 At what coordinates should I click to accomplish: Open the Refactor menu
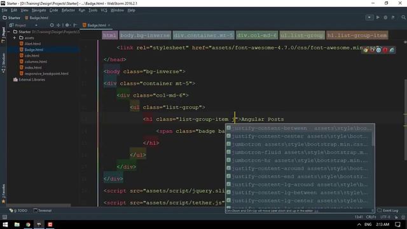tap(68, 10)
